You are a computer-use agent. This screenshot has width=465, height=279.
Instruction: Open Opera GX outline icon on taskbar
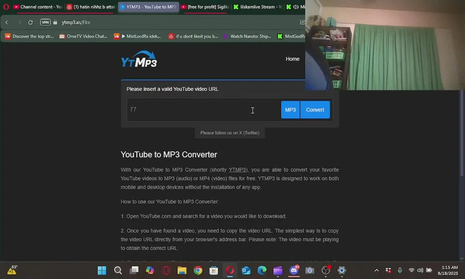(166, 270)
